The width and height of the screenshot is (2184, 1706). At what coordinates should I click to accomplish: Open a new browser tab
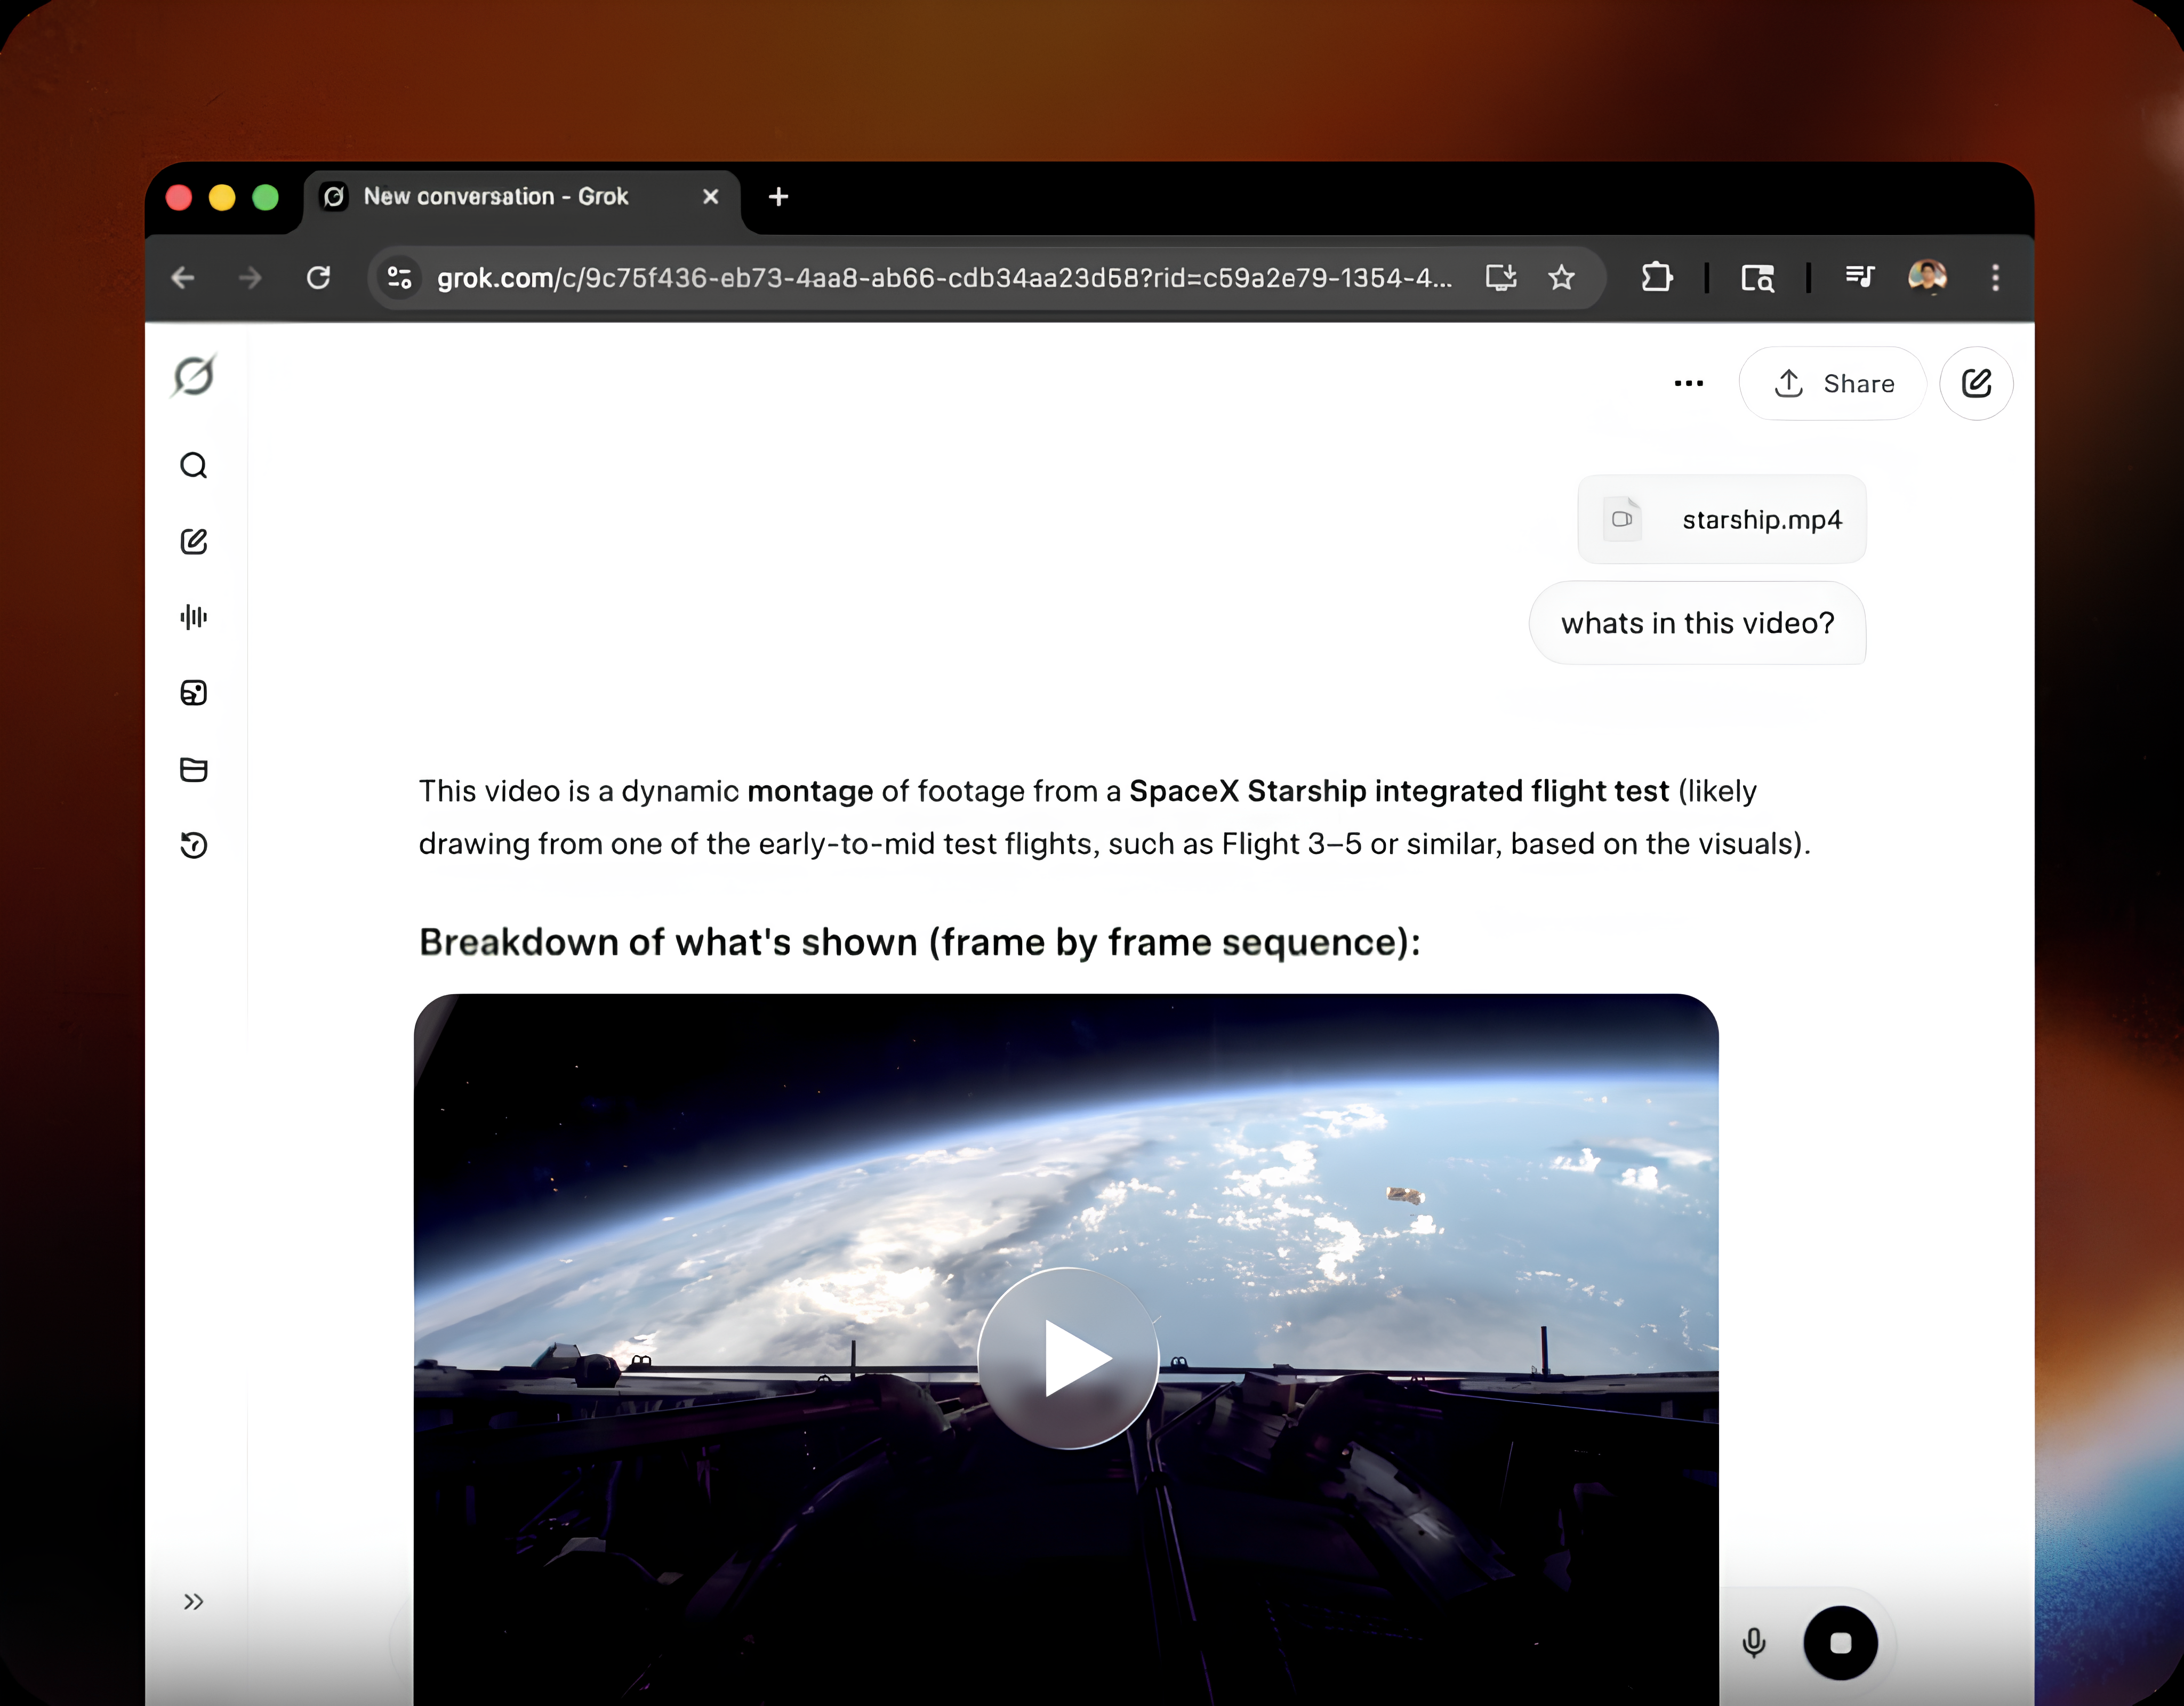(x=779, y=197)
